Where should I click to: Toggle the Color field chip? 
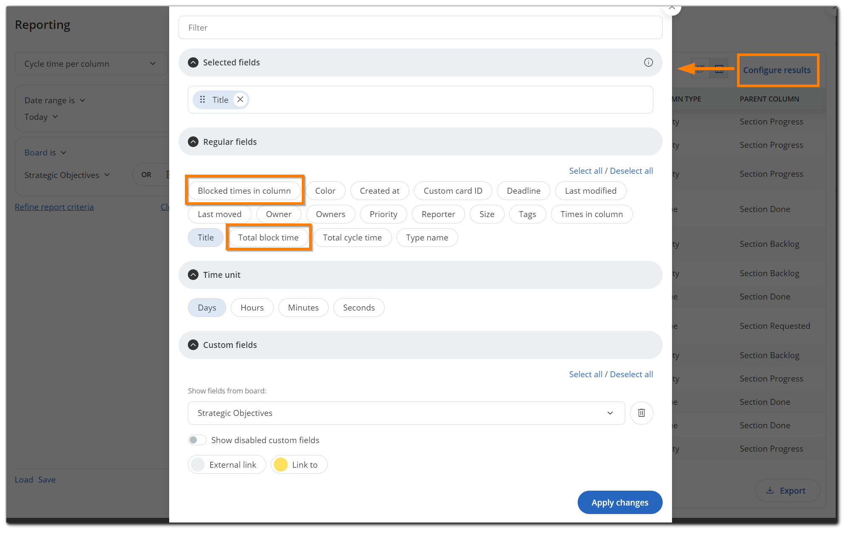tap(325, 191)
